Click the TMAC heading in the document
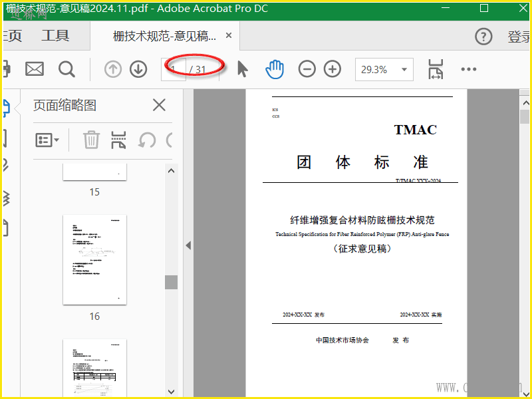This screenshot has width=532, height=399. click(x=415, y=130)
